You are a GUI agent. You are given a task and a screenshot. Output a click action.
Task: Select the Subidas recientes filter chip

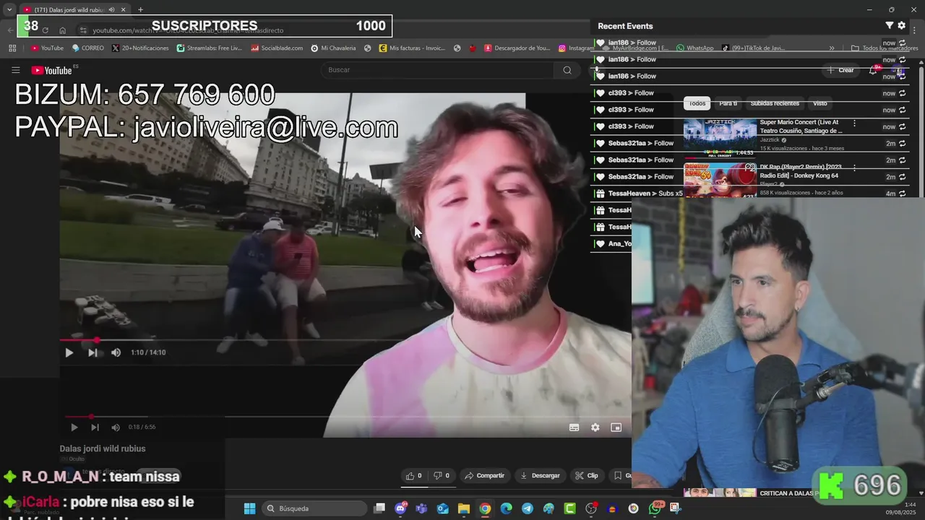click(775, 103)
